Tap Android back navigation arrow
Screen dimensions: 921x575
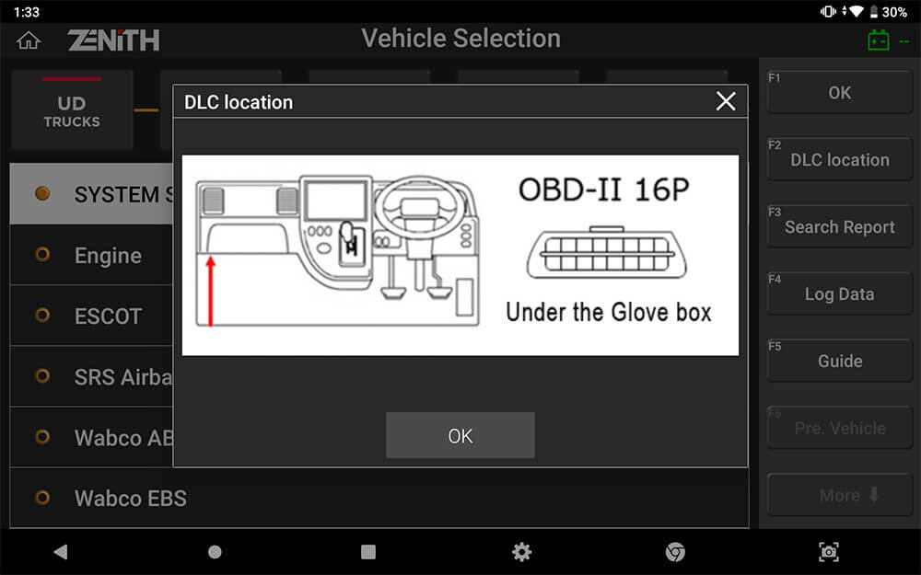tap(61, 551)
